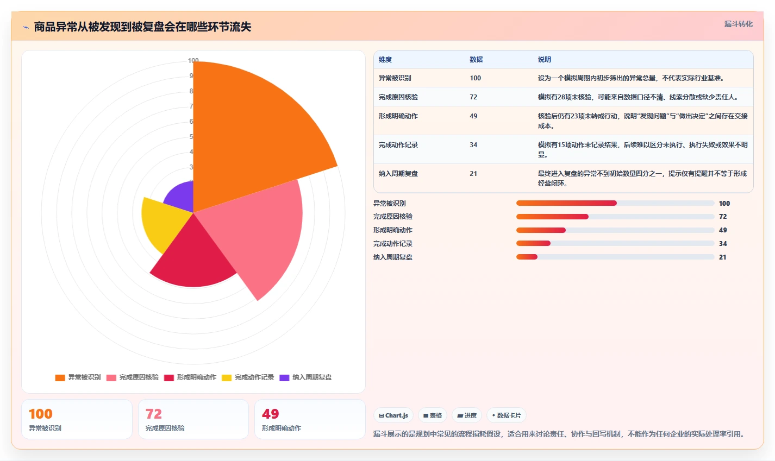Click the Chart.js chip

(393, 415)
